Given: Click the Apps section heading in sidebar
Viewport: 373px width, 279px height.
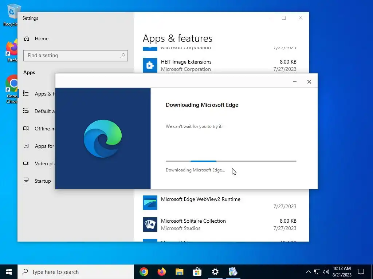Looking at the screenshot, I should [29, 73].
